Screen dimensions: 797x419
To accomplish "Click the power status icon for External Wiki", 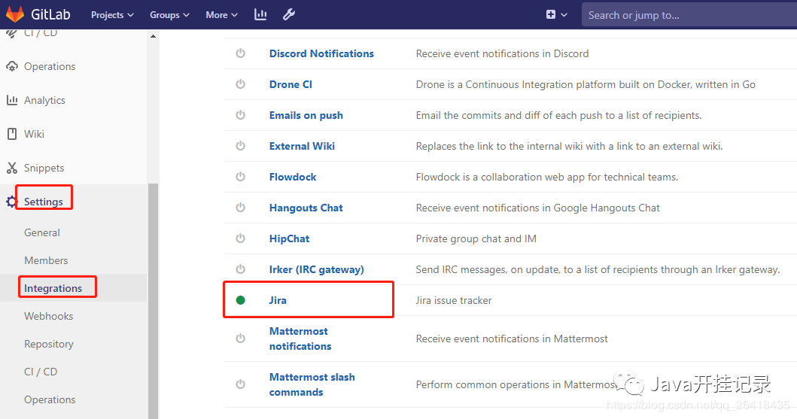I will point(240,146).
